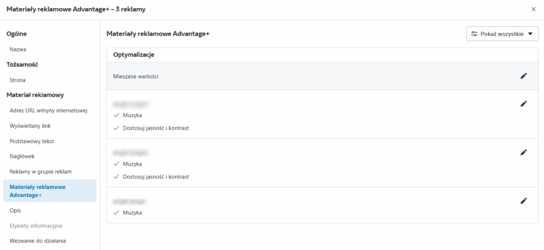This screenshot has height=250, width=544.
Task: Click the Mieszane wartości row text
Action: point(136,76)
